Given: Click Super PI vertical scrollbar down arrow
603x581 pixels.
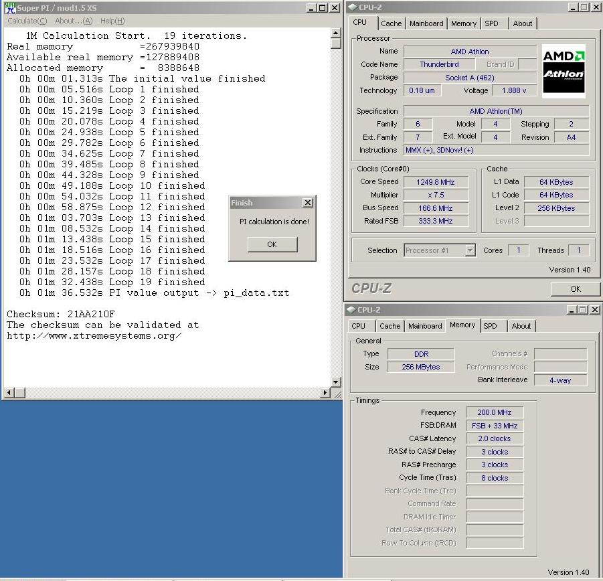Looking at the screenshot, I should [x=336, y=382].
